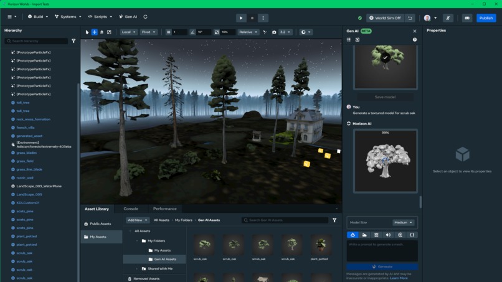Open the Build menu
Screen dimensions: 502x282
38,17
